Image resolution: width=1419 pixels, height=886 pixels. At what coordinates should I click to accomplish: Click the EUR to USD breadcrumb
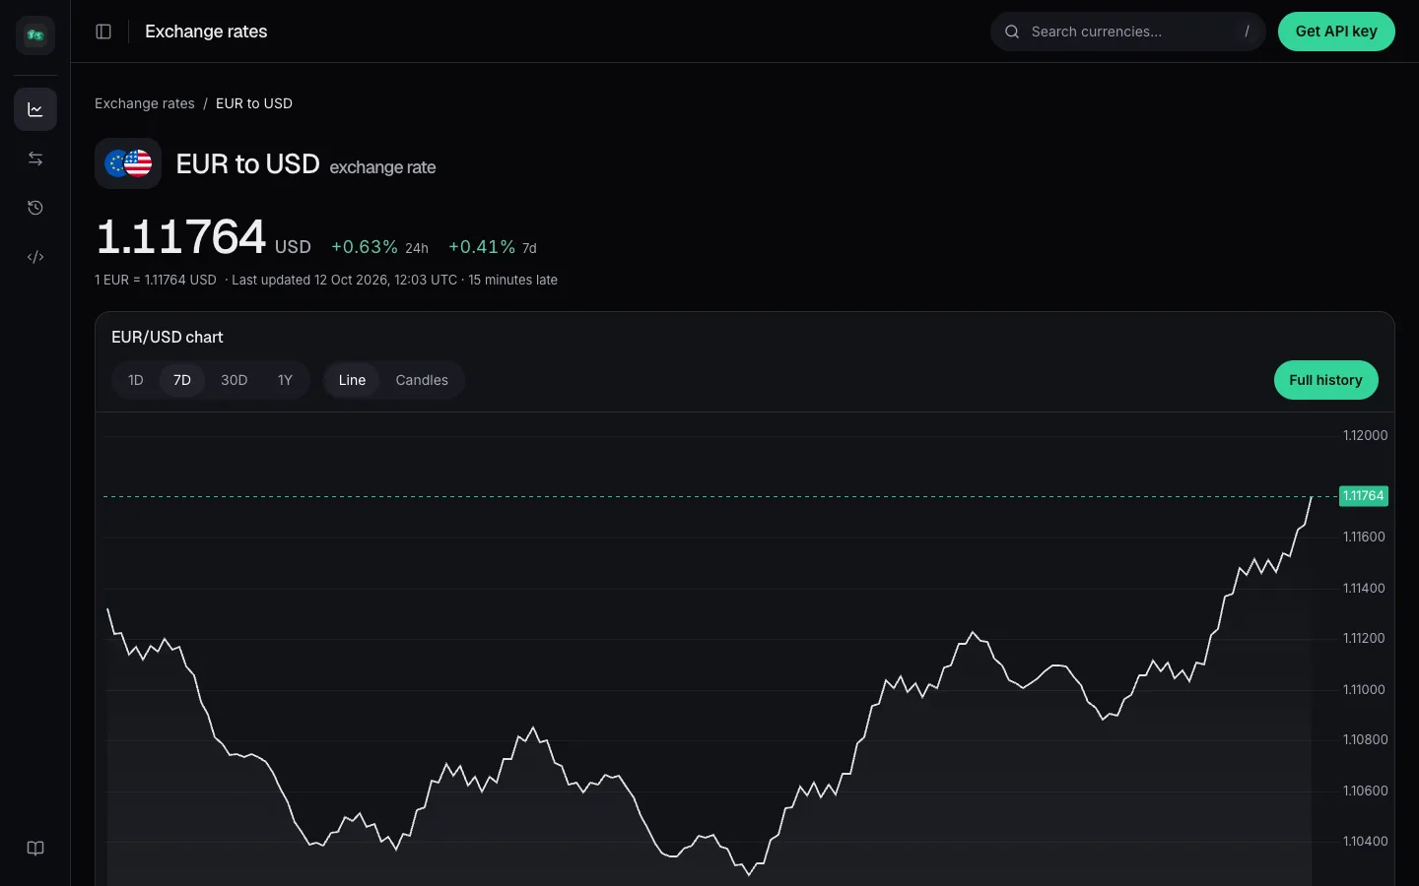pos(254,103)
